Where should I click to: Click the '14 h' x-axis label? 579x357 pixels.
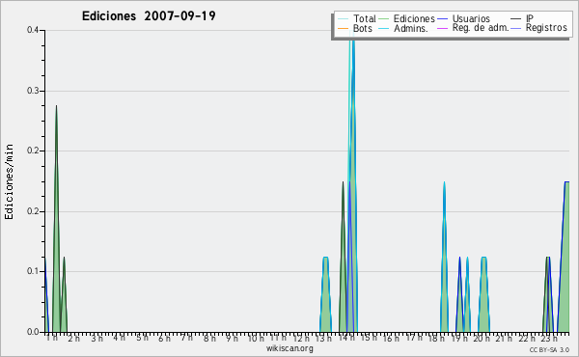point(346,338)
